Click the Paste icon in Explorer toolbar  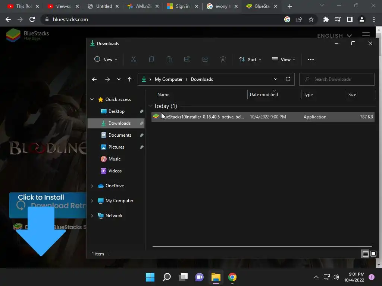(x=169, y=59)
